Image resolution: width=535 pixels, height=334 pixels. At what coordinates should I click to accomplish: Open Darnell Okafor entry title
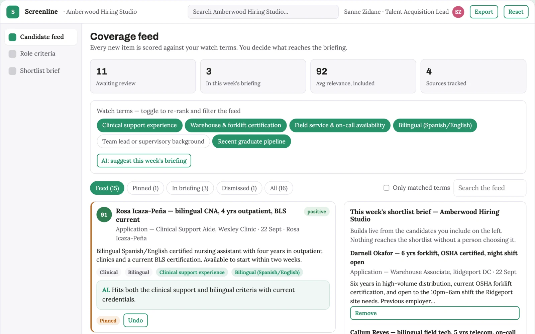(x=434, y=258)
